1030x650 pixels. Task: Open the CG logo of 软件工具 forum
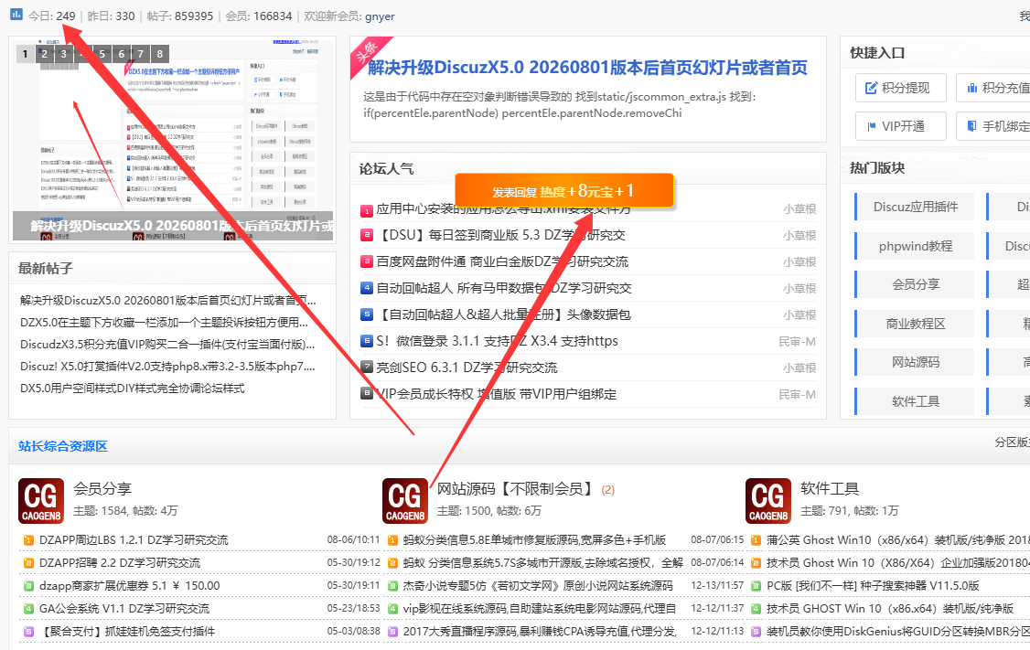coord(768,500)
